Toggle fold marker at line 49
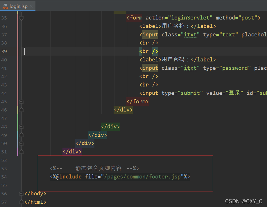 coord(21,135)
